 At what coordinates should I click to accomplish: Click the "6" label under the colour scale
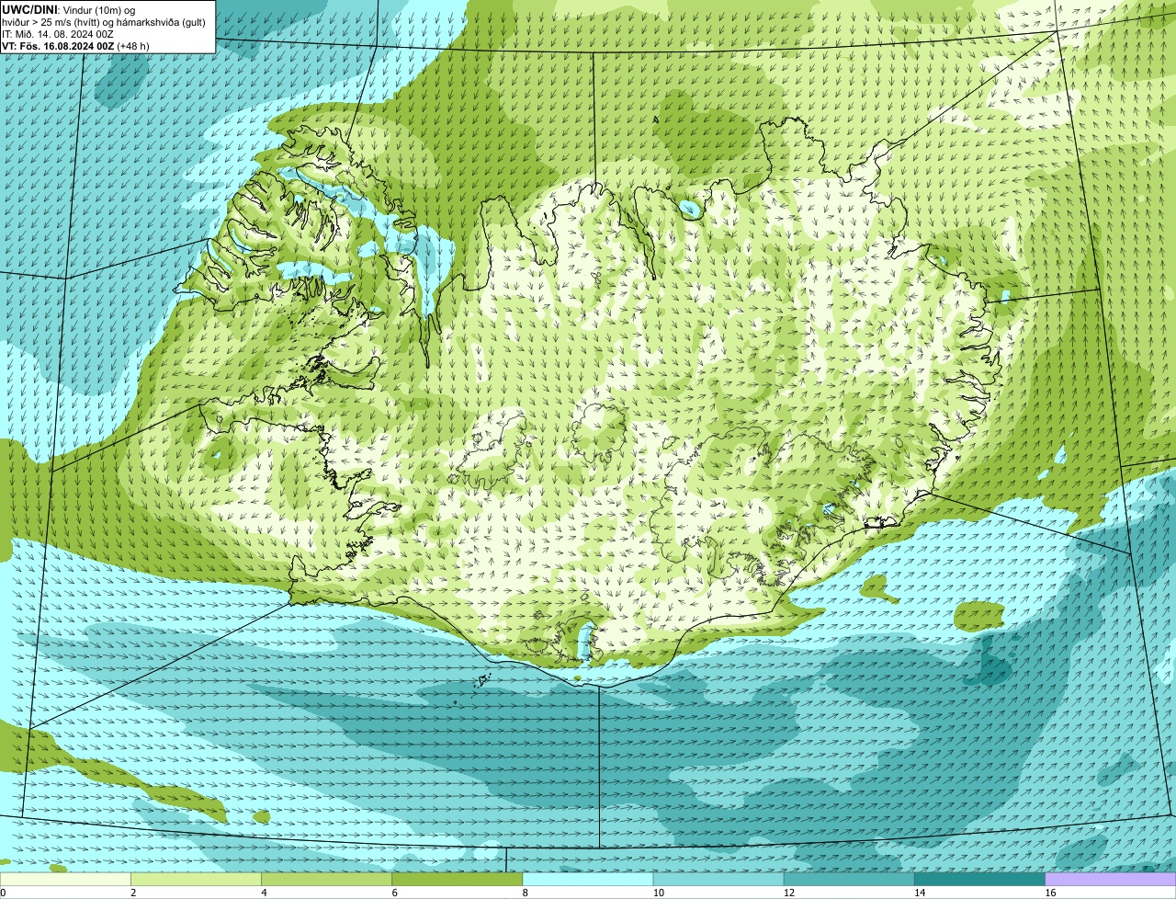coord(395,893)
